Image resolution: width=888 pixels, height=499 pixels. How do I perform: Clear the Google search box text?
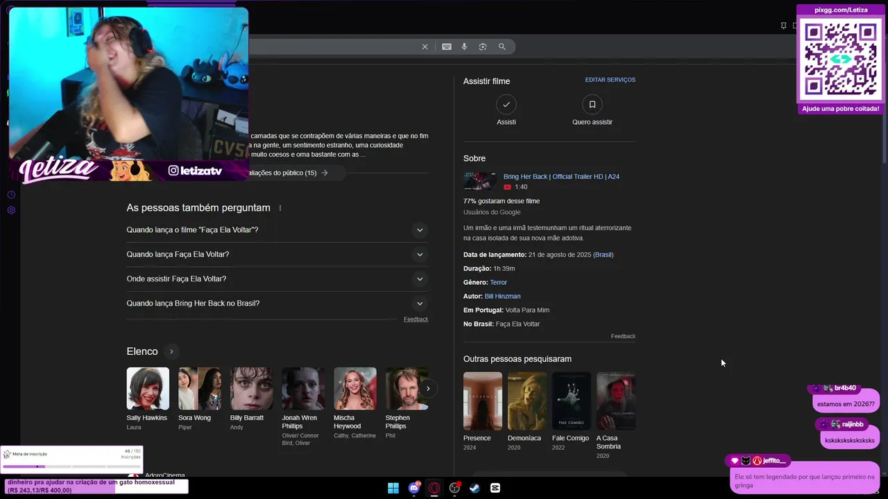[x=425, y=46]
